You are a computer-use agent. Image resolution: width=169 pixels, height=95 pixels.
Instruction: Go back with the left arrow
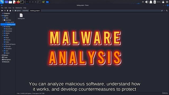tap(2, 11)
